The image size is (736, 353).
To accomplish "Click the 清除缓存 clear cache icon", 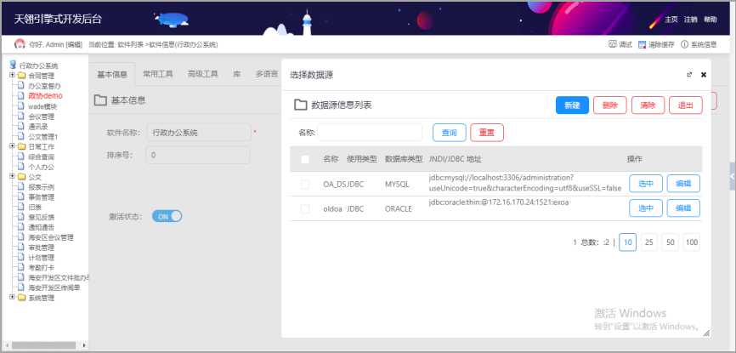I will point(643,44).
